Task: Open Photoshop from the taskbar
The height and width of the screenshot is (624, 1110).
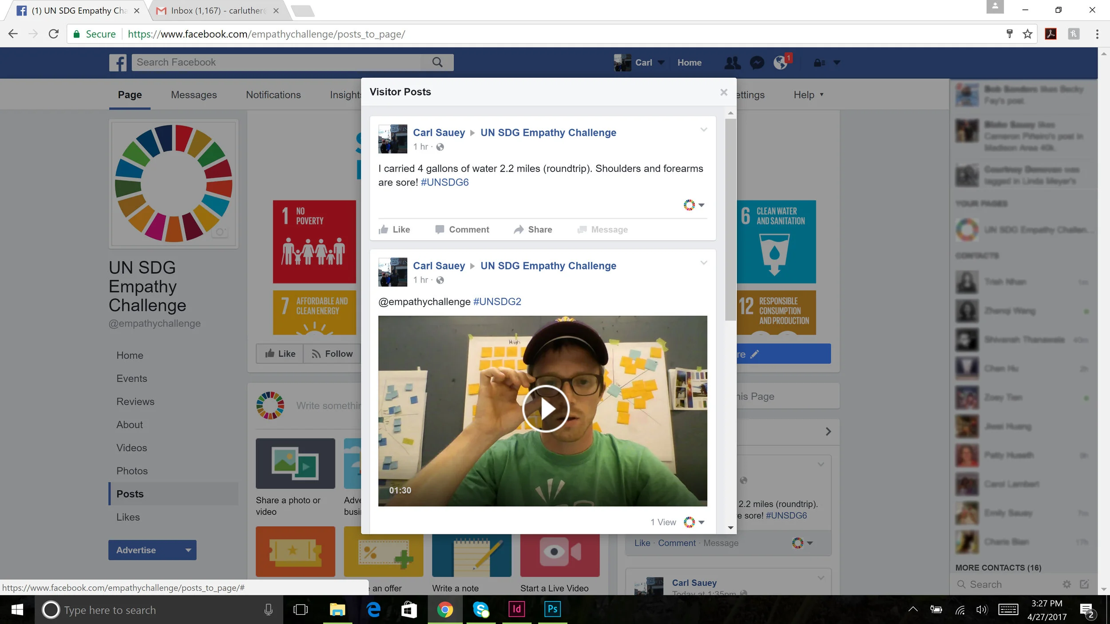Action: (x=552, y=609)
